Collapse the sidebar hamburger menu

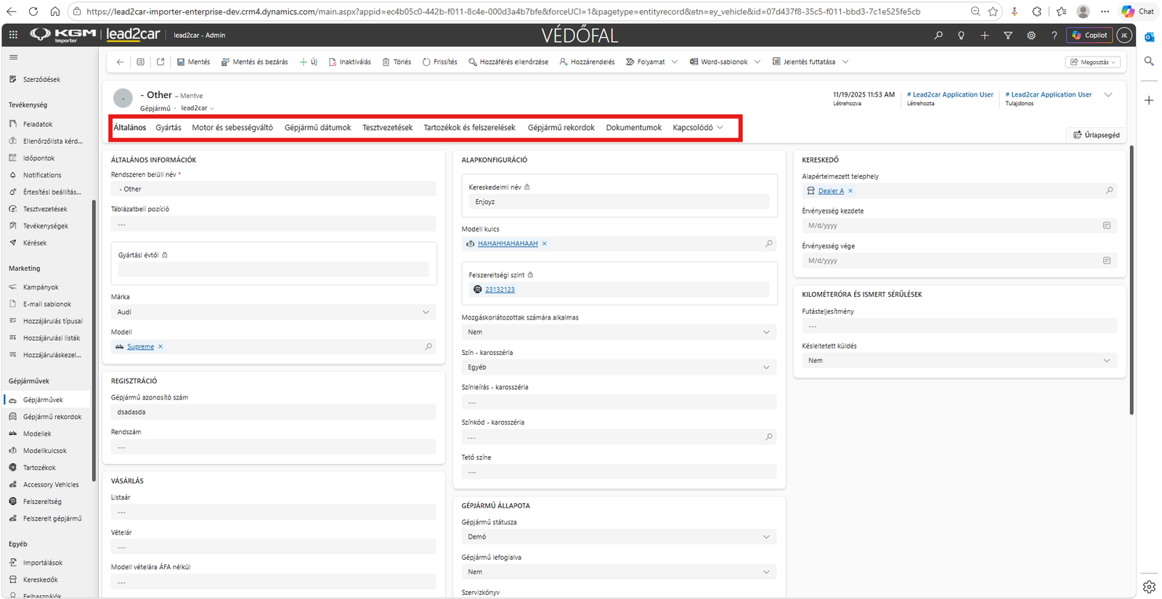[13, 57]
